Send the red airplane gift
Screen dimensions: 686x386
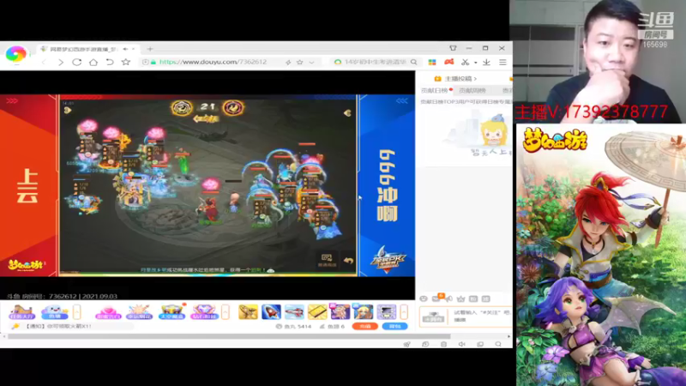pyautogui.click(x=294, y=312)
